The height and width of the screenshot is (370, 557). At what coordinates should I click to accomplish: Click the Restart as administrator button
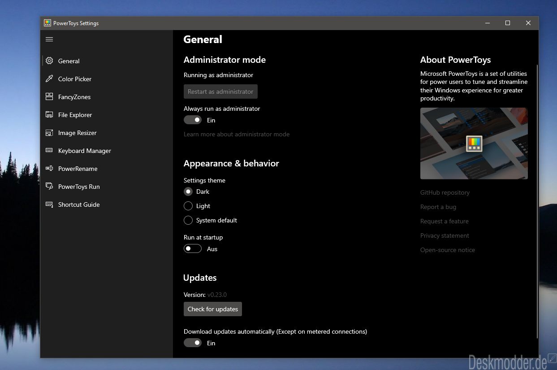[220, 91]
